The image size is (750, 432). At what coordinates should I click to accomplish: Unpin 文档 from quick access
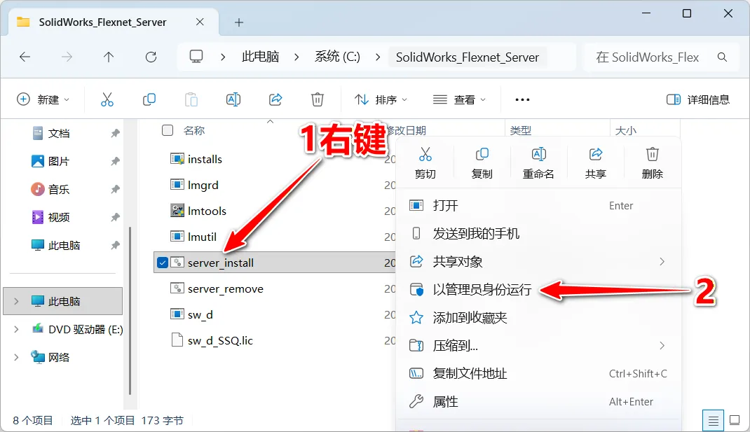coord(115,133)
